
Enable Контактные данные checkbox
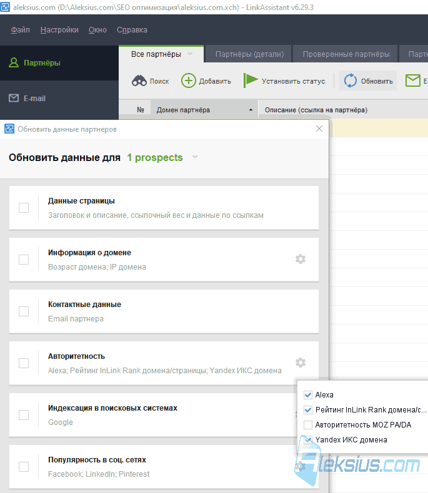pos(24,311)
